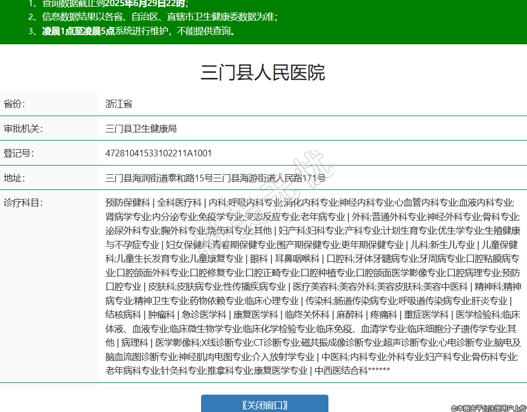Image resolution: width=527 pixels, height=412 pixels.
Task: Click the address text starting 三门县海润街道泰和路15号
Action: [215, 178]
